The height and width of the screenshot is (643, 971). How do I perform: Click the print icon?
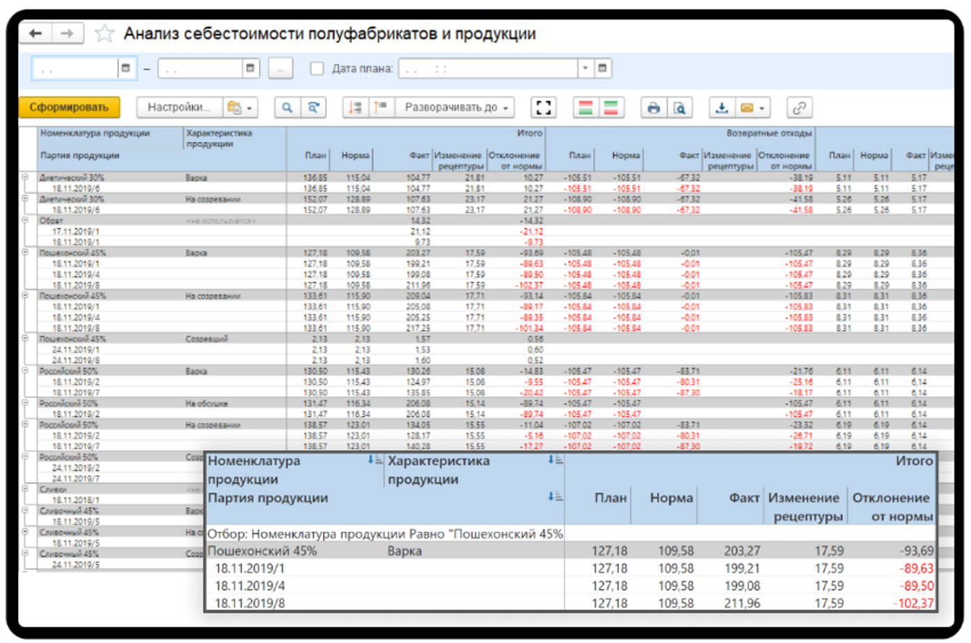[653, 107]
